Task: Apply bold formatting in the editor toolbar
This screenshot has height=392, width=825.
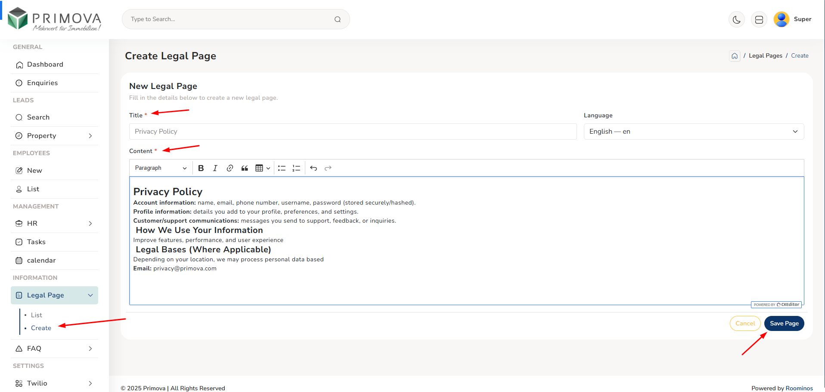Action: point(201,168)
